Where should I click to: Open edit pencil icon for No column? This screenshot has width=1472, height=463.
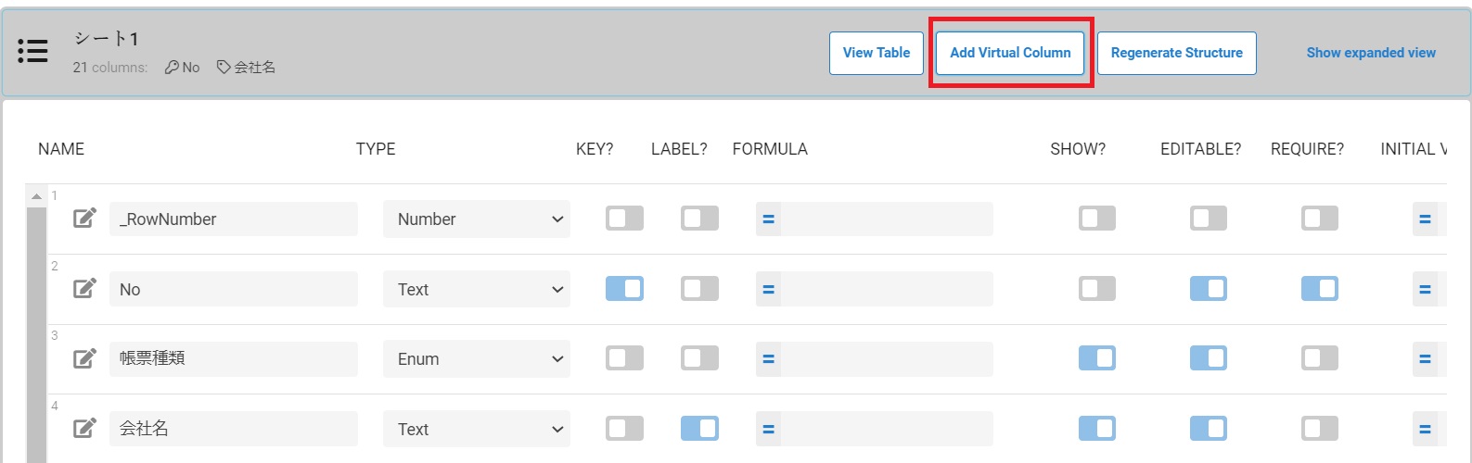click(84, 289)
